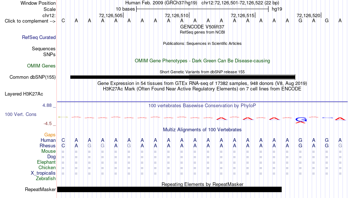Click 'RefSeq genes from NCBI' title
The width and height of the screenshot is (348, 198).
[x=203, y=32]
